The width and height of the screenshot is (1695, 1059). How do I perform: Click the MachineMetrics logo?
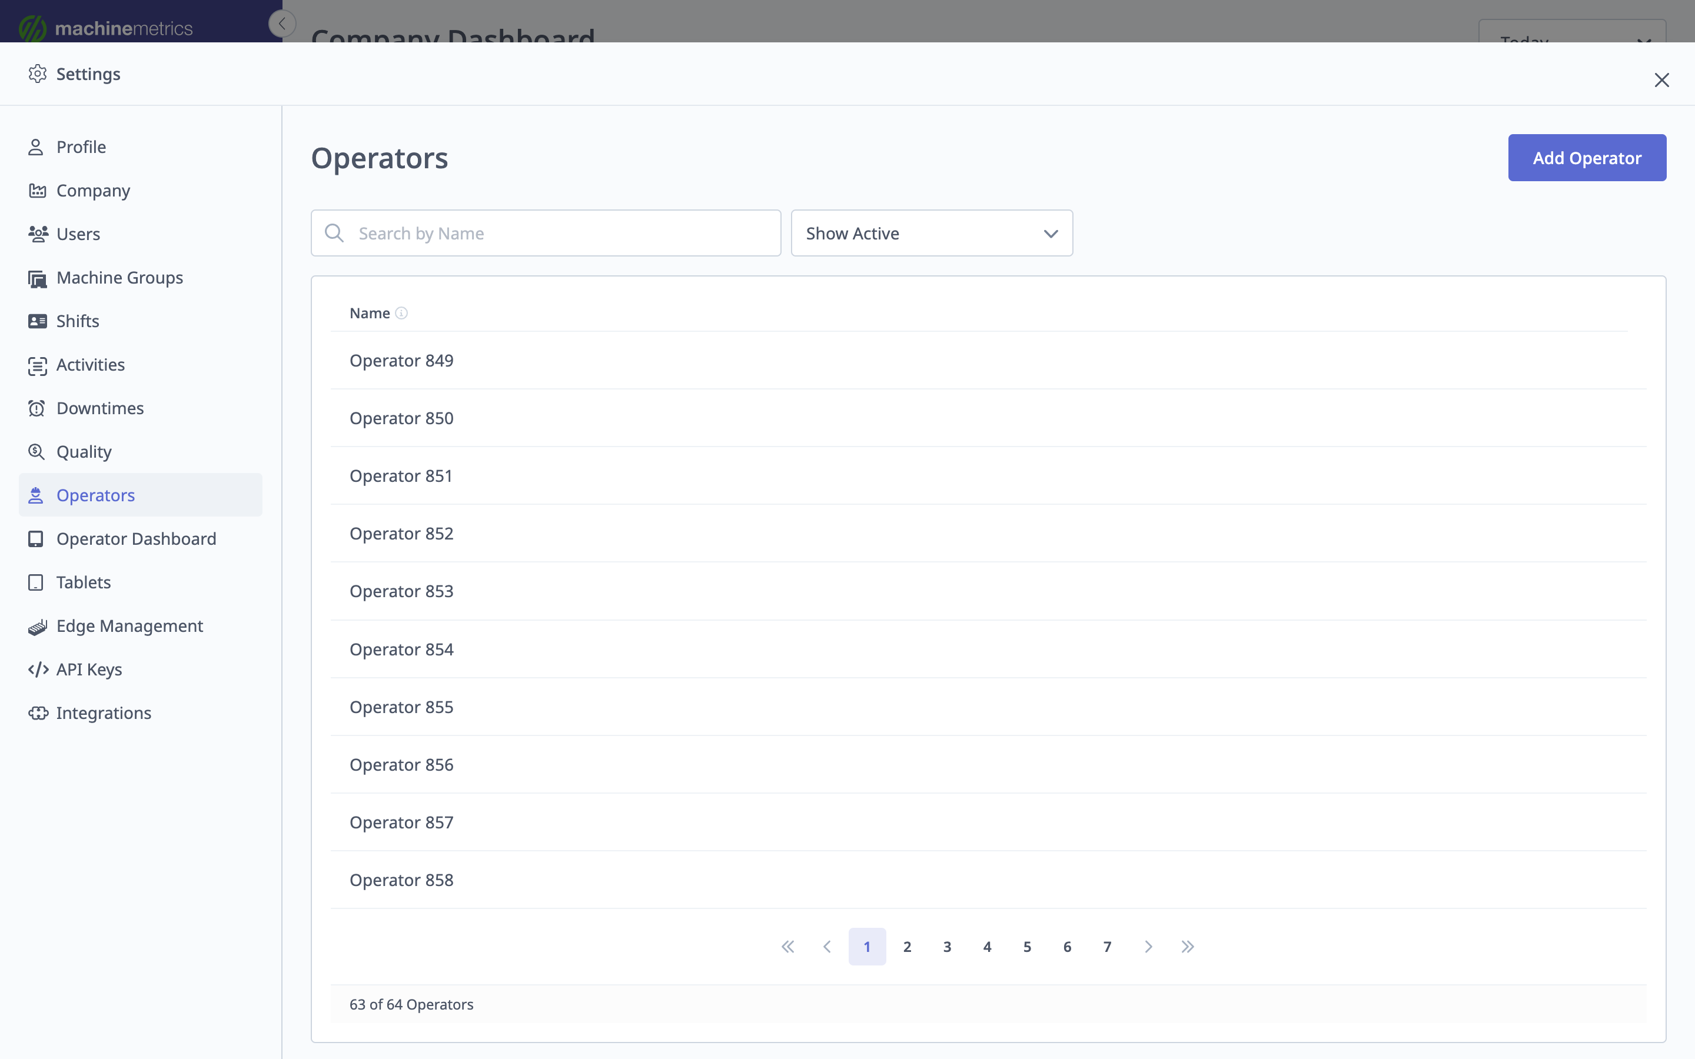(106, 28)
